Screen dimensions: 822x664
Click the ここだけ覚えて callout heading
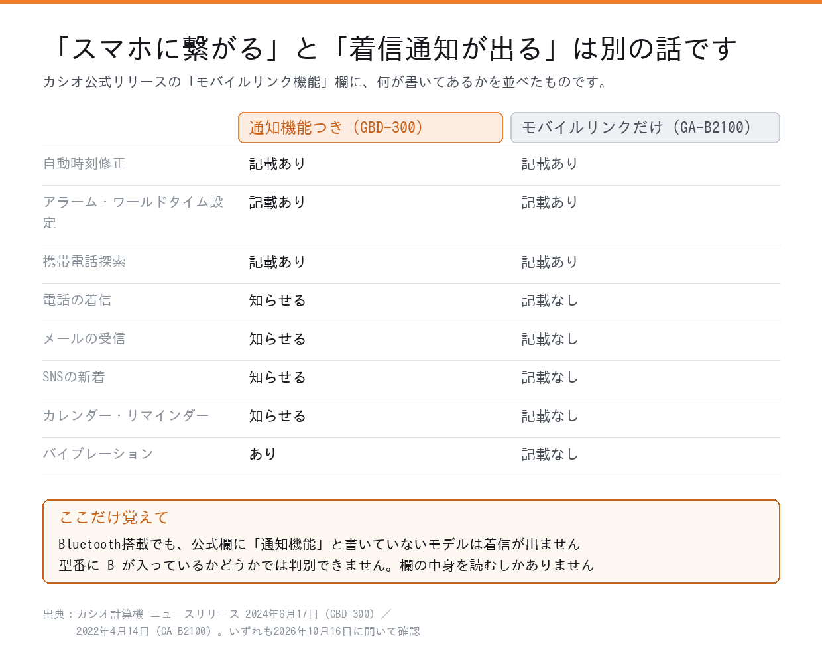[x=114, y=517]
